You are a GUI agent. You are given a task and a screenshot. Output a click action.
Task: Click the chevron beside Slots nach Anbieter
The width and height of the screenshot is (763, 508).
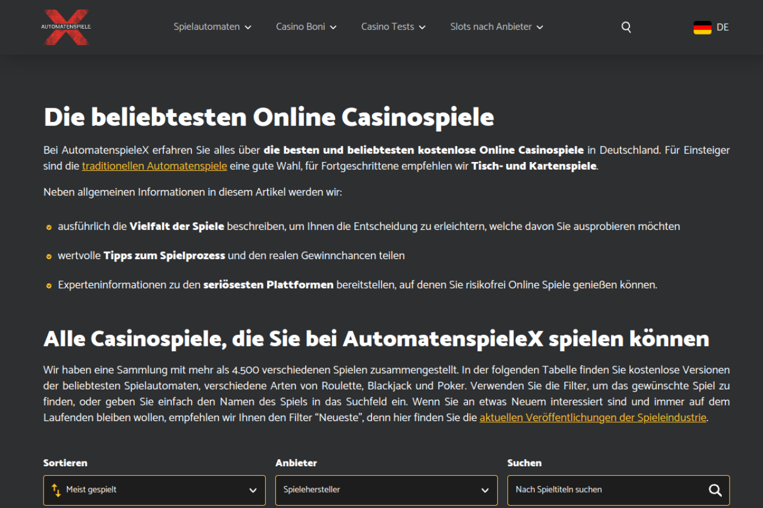click(539, 27)
